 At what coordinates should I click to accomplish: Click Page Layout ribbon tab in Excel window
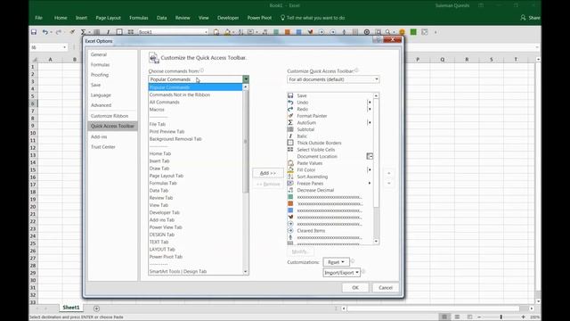(x=108, y=18)
